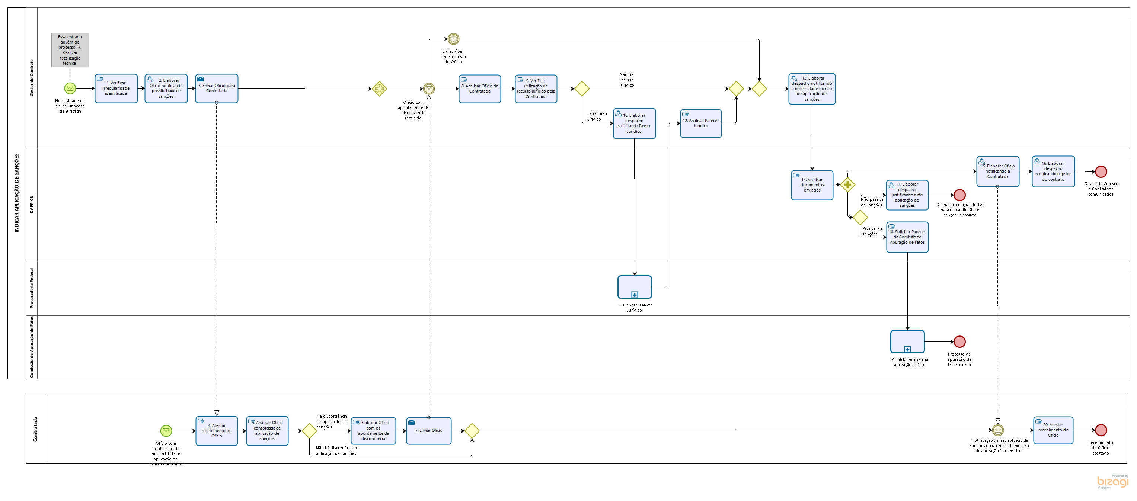Select the parallel gateway with plus sign

(x=847, y=185)
